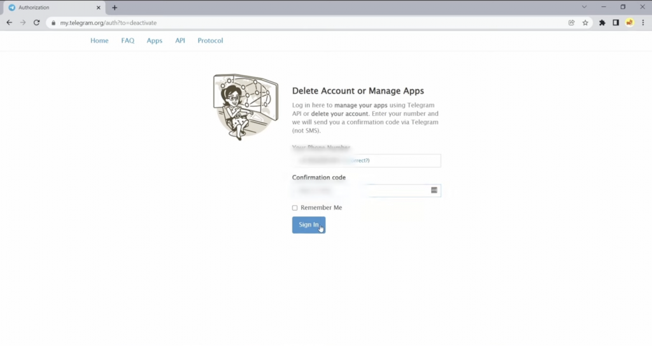Open the Chrome profile avatar

pos(630,23)
